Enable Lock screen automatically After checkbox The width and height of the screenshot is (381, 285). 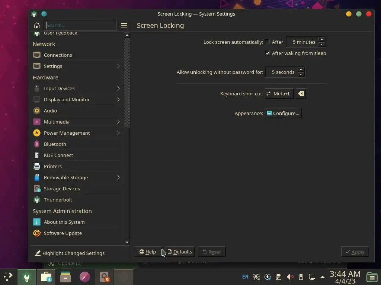pos(267,42)
